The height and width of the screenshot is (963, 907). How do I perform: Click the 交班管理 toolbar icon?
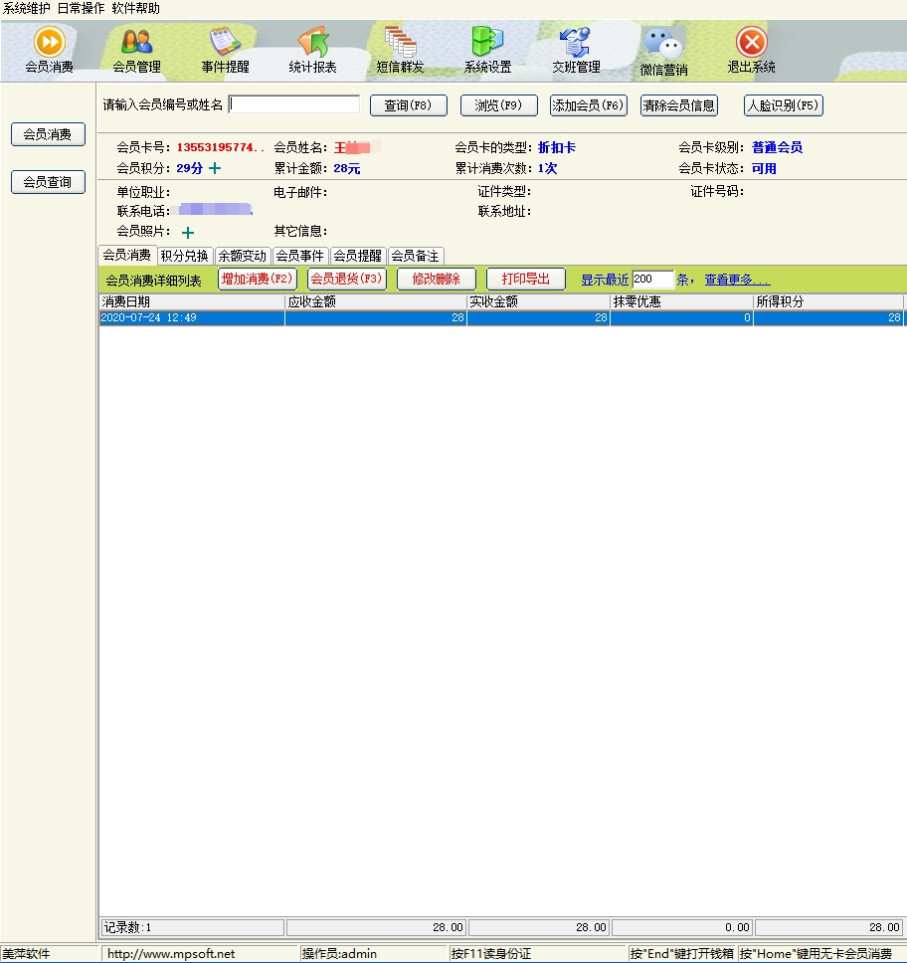(x=576, y=43)
